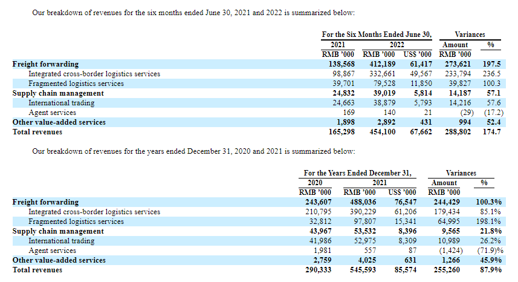Image resolution: width=518 pixels, height=282 pixels.
Task: Click the 67,662 US$ total revenue cell
Action: (x=421, y=132)
